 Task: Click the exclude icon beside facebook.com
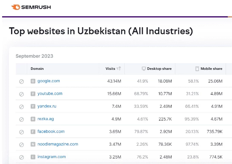tap(21, 132)
